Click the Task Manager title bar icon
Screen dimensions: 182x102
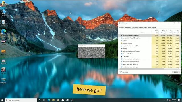coord(119,23)
